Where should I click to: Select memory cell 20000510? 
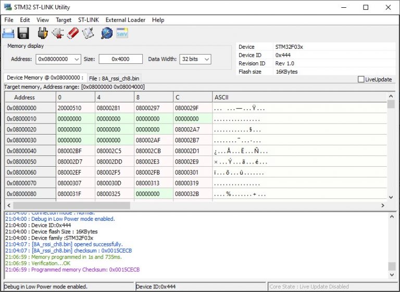tap(76, 108)
